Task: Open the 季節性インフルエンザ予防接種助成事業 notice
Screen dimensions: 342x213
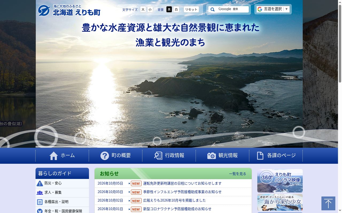Action: [x=182, y=192]
